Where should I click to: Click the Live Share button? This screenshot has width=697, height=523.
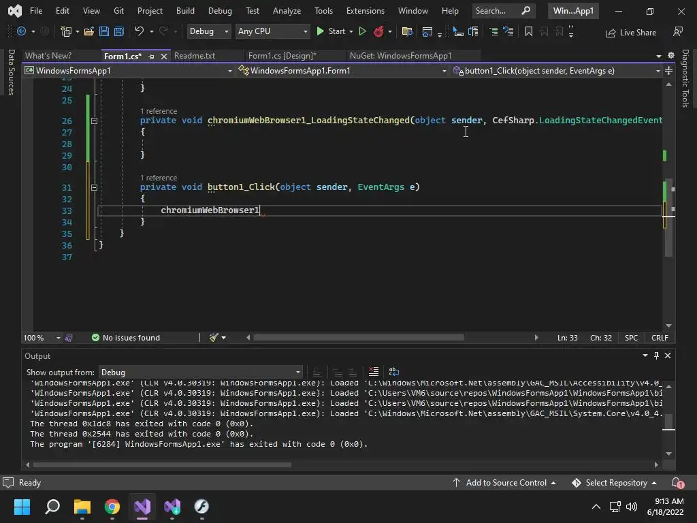click(x=631, y=32)
